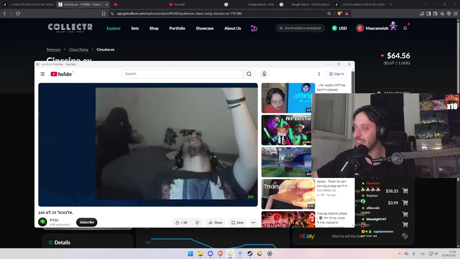
Task: Dislike the YouTube video
Action: (197, 223)
